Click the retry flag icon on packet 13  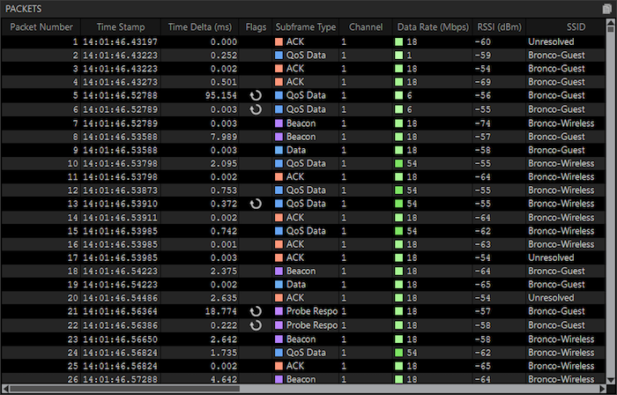point(256,204)
